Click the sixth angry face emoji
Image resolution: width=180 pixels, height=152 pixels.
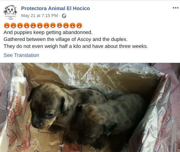40,26
